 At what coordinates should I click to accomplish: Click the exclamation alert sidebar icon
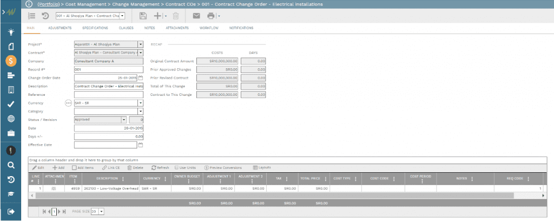point(11,150)
